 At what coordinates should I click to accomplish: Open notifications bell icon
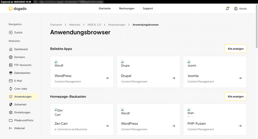[228, 9]
